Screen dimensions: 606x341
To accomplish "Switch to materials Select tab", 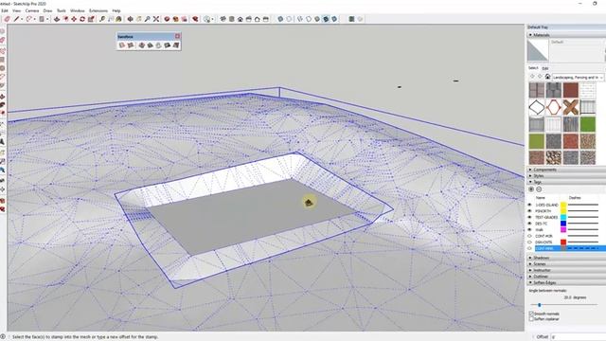I will coord(533,67).
